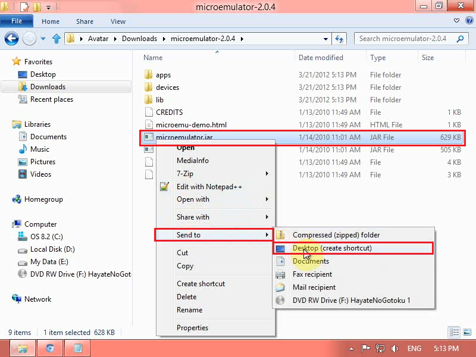Click volume speaker tray icon

(394, 349)
